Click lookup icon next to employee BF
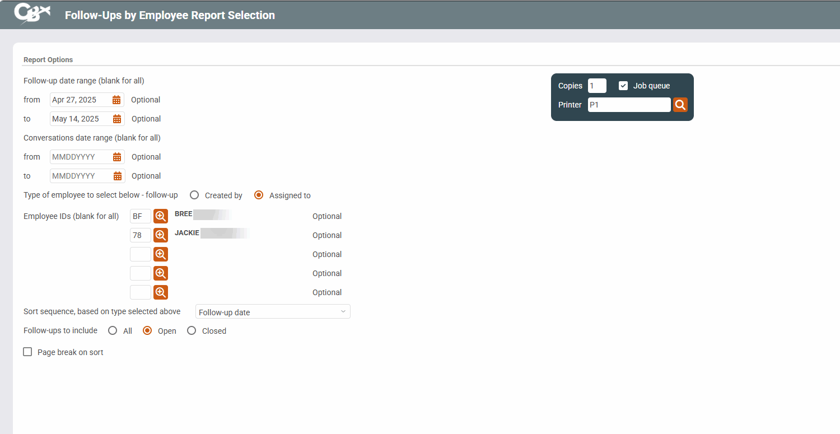This screenshot has height=434, width=840. coord(161,216)
